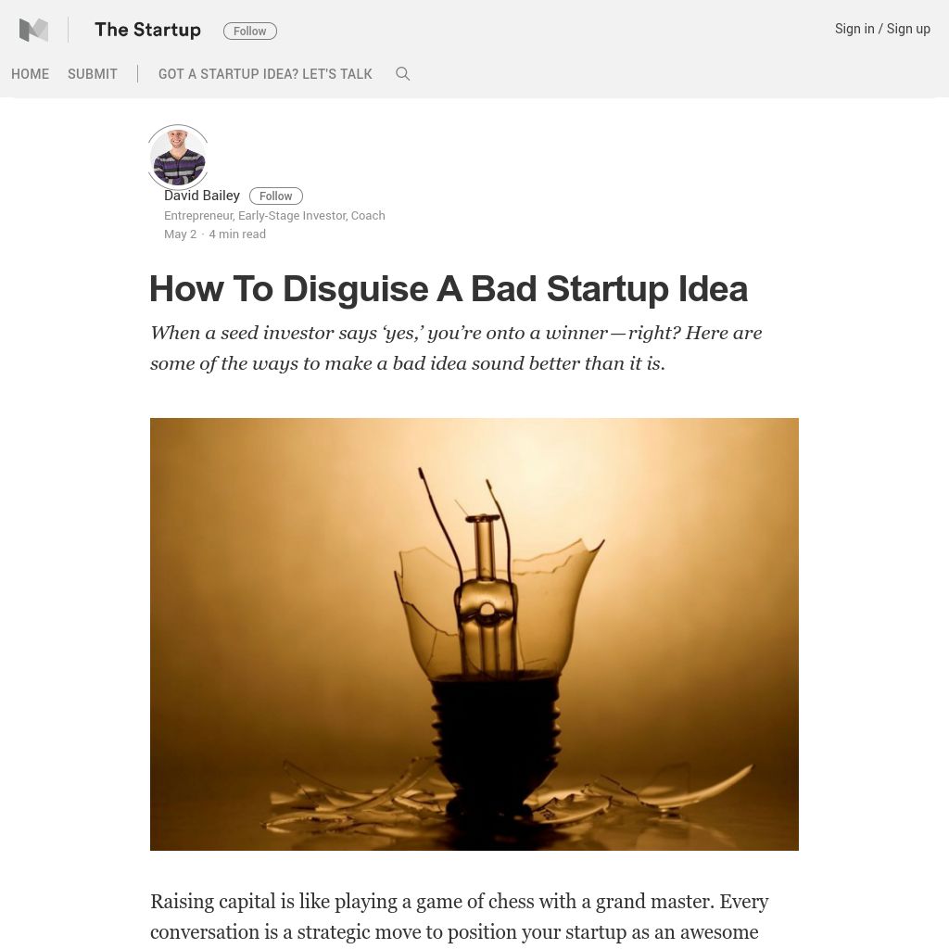Click the line starting Raising capital is like
949x949 pixels.
pyautogui.click(x=460, y=901)
